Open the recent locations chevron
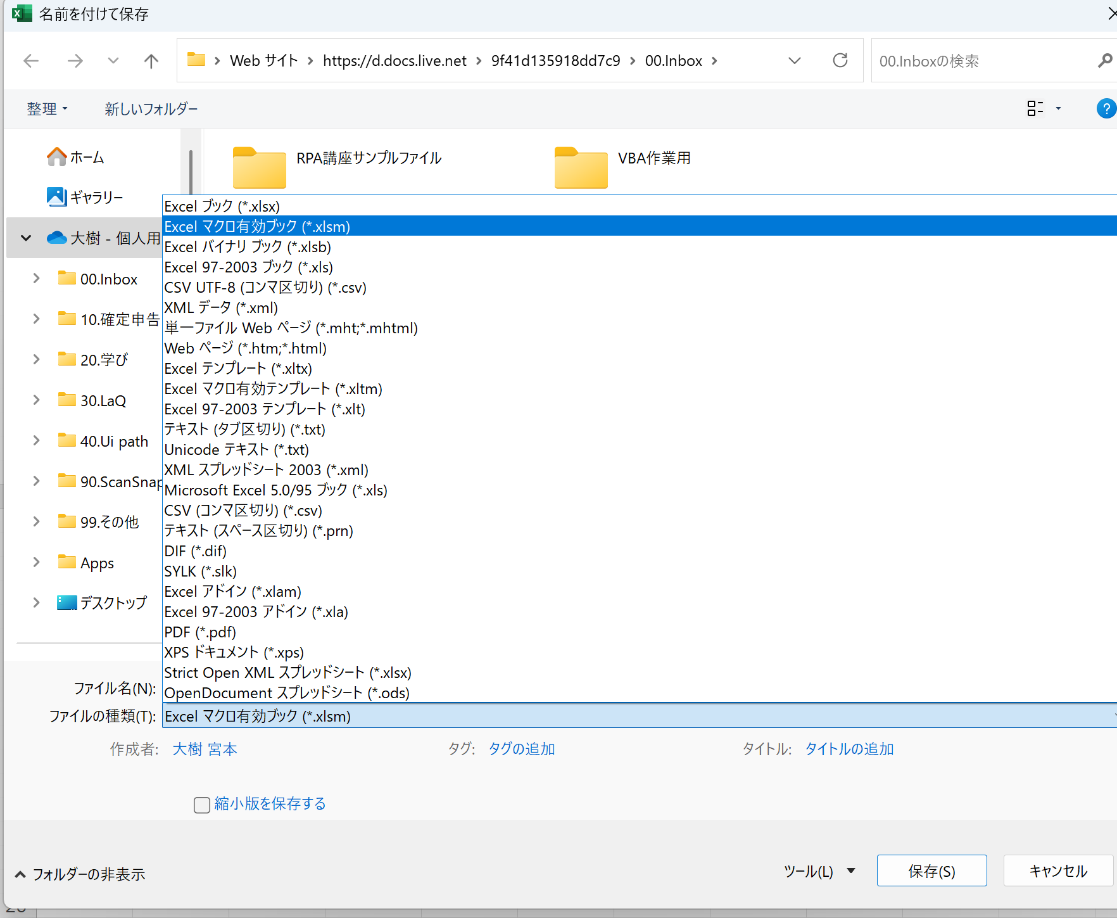 click(x=113, y=61)
